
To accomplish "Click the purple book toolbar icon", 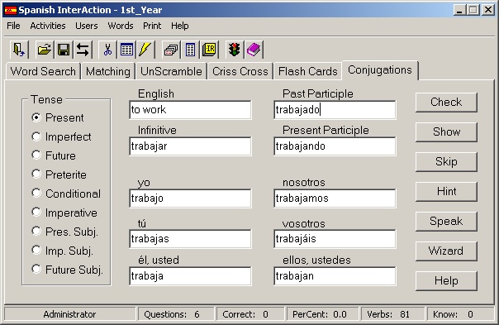I will click(x=254, y=50).
